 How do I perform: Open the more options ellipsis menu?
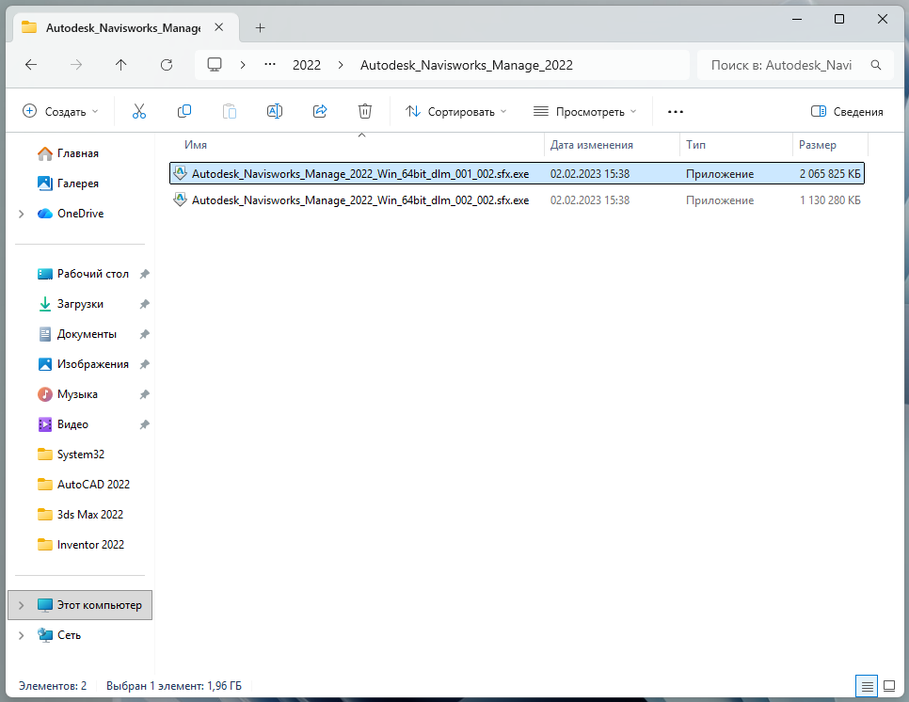click(x=675, y=111)
